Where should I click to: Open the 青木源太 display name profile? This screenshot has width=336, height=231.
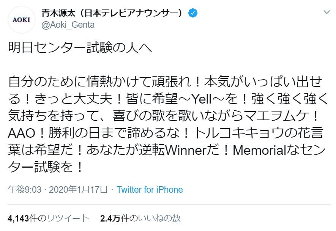114,13
